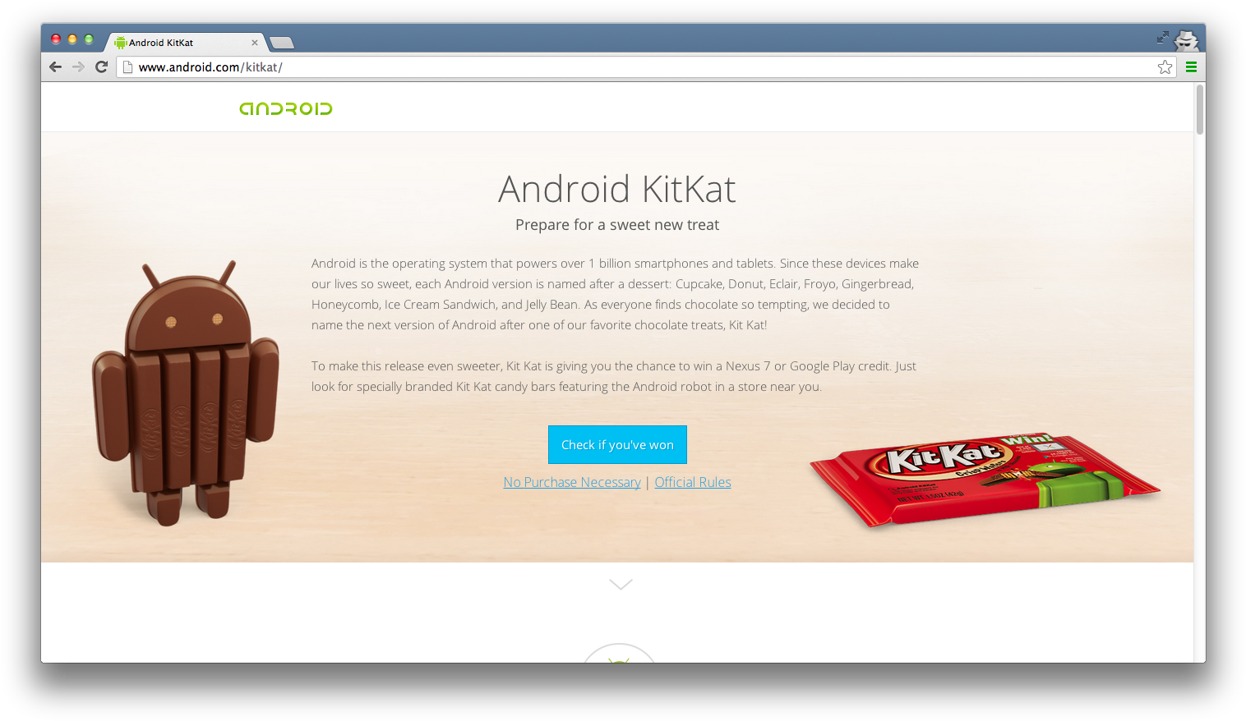This screenshot has width=1246, height=721.
Task: Bookmark this page with the star icon
Action: (x=1165, y=67)
